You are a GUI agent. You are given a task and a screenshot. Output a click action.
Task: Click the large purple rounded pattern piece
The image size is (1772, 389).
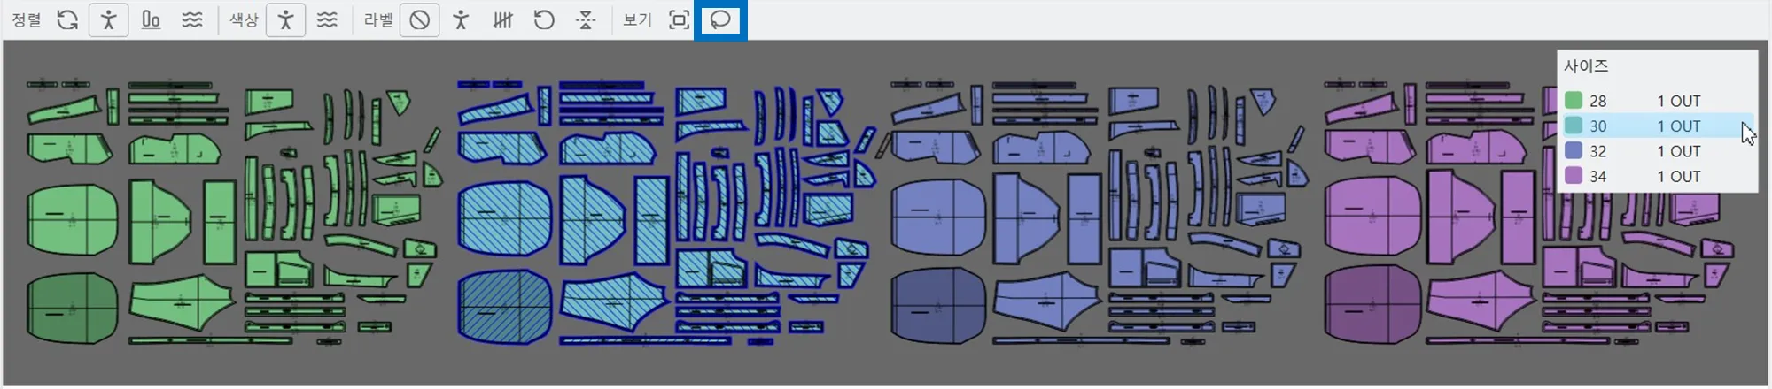point(1372,217)
